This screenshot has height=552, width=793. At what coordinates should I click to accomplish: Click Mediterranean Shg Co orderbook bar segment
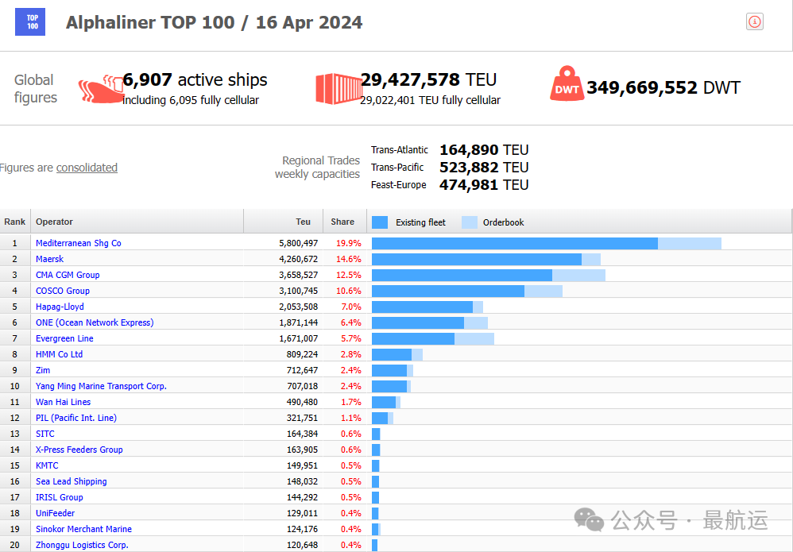pyautogui.click(x=690, y=244)
